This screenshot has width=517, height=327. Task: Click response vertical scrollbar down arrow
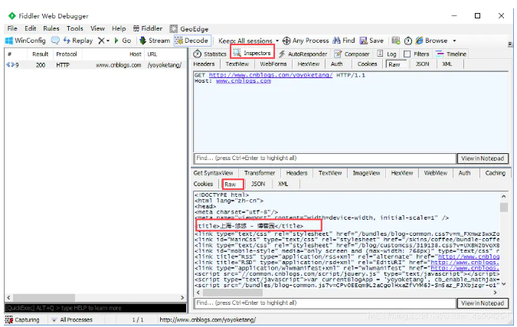(x=503, y=284)
